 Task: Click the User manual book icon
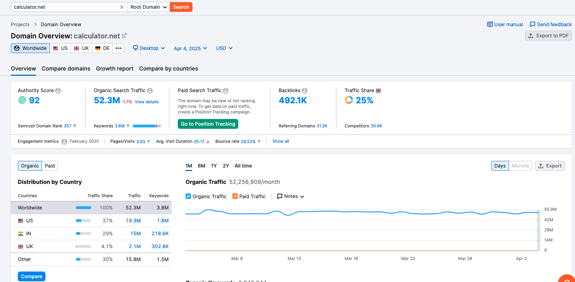coord(490,24)
